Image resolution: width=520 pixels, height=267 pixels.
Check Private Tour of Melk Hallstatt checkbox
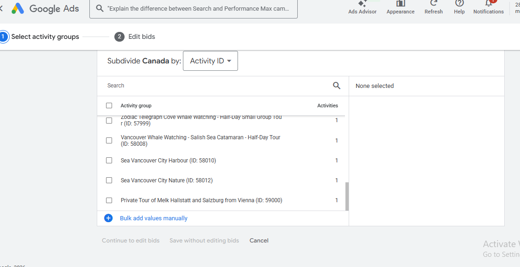109,200
